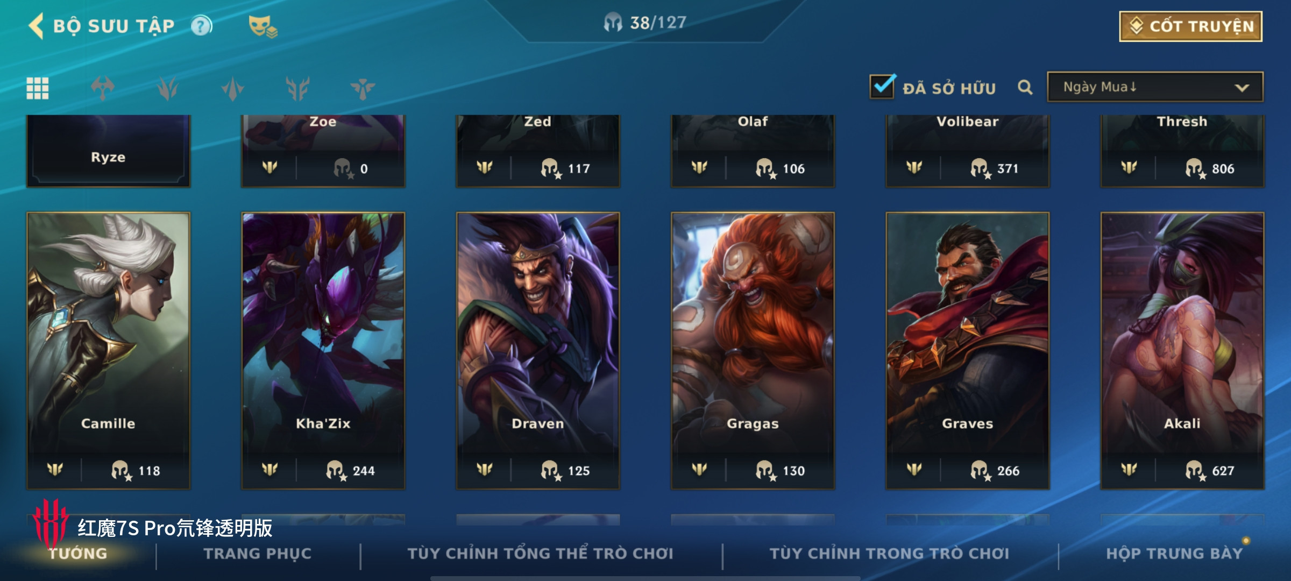Select the all champions grid filter
Viewport: 1291px width, 581px height.
point(38,88)
